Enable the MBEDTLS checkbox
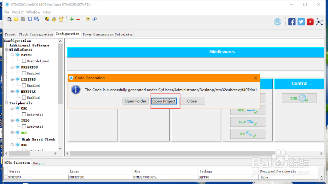 pyautogui.click(x=24, y=98)
